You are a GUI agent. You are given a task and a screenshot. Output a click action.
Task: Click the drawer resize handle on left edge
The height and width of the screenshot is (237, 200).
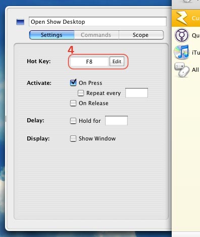click(6, 119)
